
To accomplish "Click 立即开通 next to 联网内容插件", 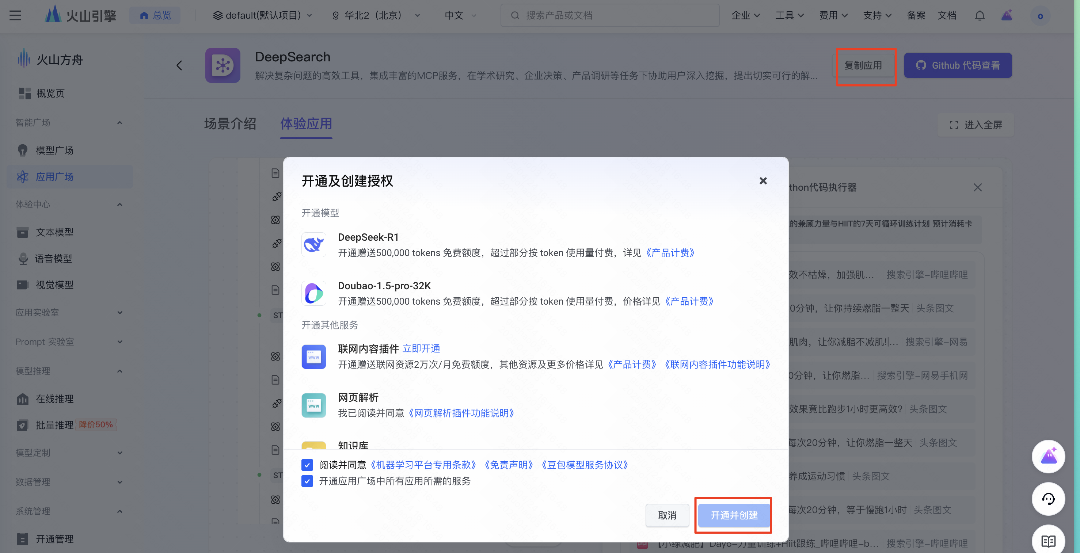I will click(421, 348).
